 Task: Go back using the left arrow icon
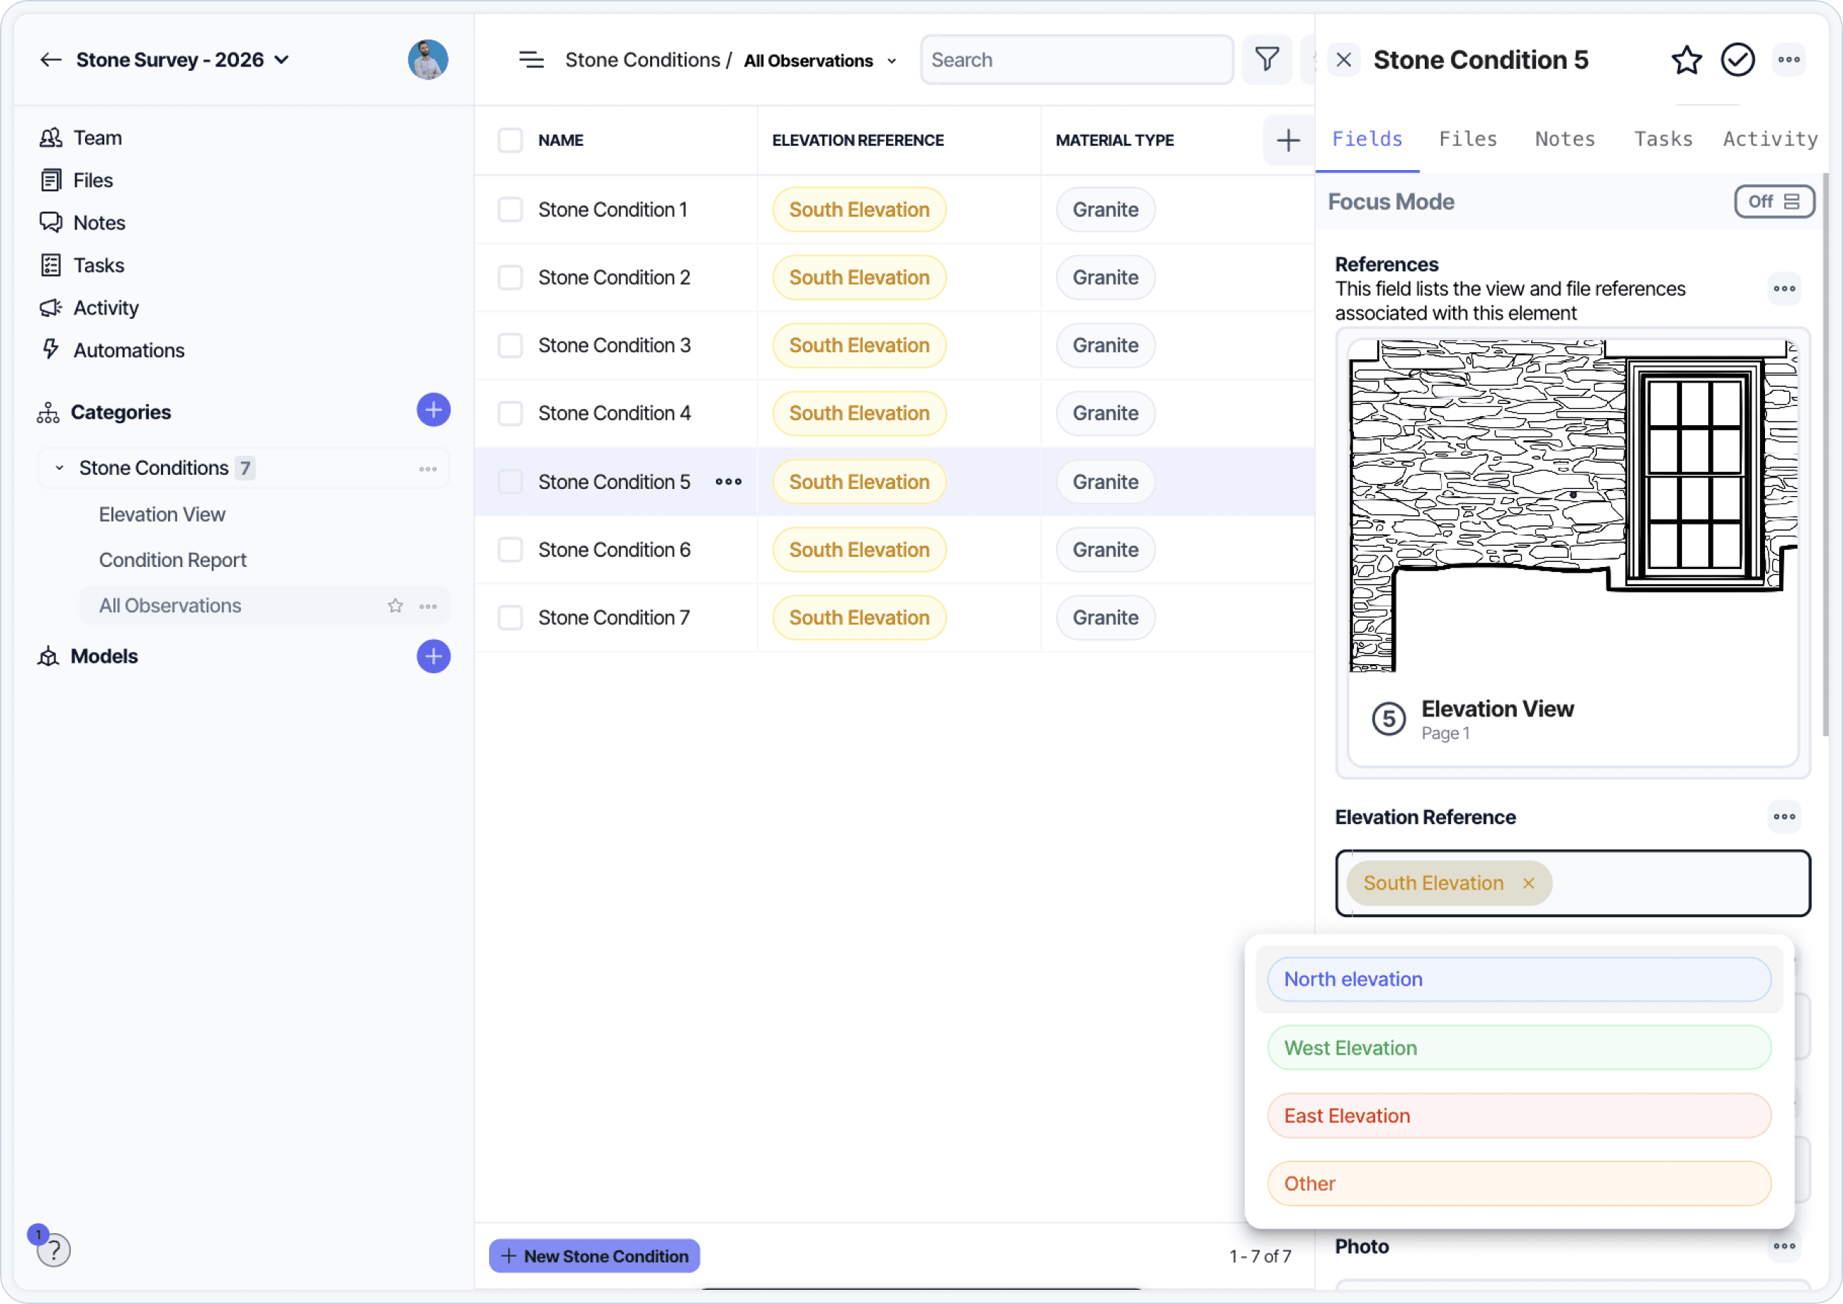(x=50, y=60)
